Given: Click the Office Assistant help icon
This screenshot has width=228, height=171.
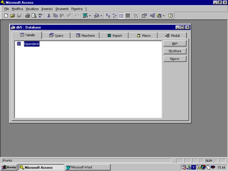Looking at the screenshot, I should [171, 15].
